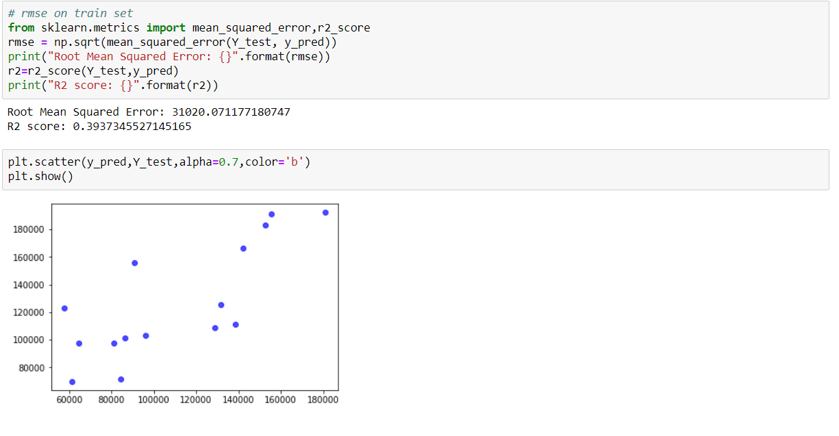This screenshot has width=839, height=436.
Task: Click the y-axis label 80000
Action: pos(31,368)
